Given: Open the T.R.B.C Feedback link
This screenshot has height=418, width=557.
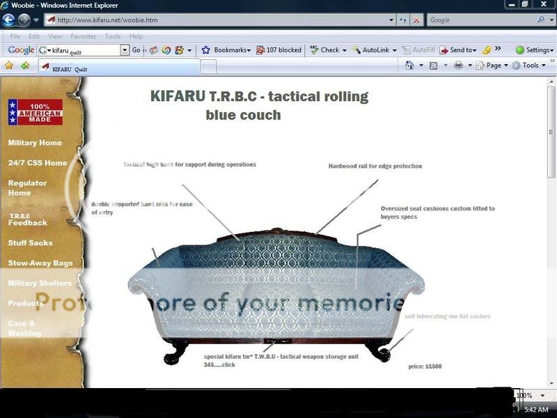Looking at the screenshot, I should pyautogui.click(x=27, y=220).
